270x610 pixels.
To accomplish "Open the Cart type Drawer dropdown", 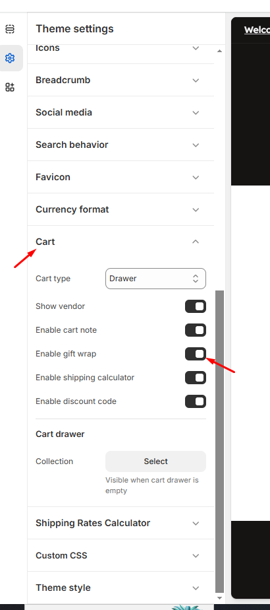I will (x=155, y=279).
